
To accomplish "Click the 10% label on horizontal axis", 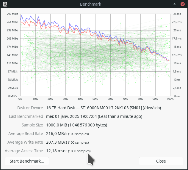I will coord(35,99).
